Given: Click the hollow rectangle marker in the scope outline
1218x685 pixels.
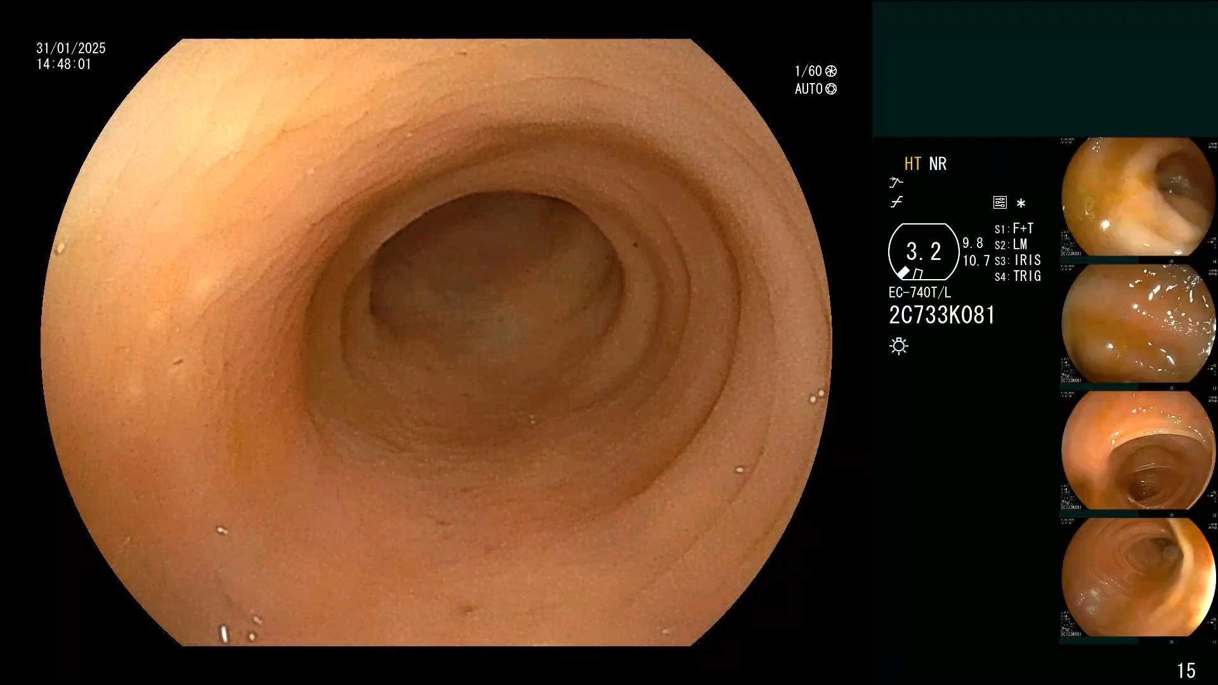Looking at the screenshot, I should (x=918, y=274).
